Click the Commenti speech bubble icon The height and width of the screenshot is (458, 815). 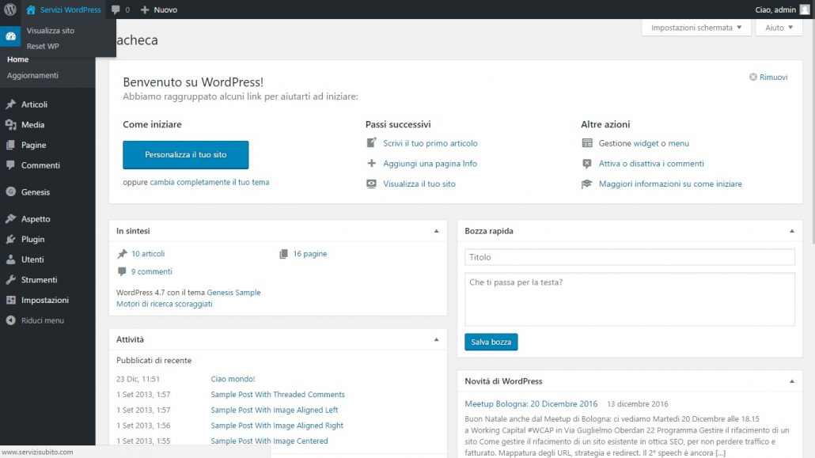coord(11,165)
